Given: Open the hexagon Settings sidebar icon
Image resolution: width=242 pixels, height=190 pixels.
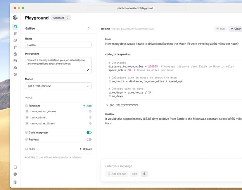Looking at the screenshot, I should click(x=15, y=74).
